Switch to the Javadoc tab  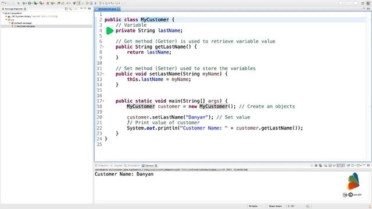(x=117, y=165)
